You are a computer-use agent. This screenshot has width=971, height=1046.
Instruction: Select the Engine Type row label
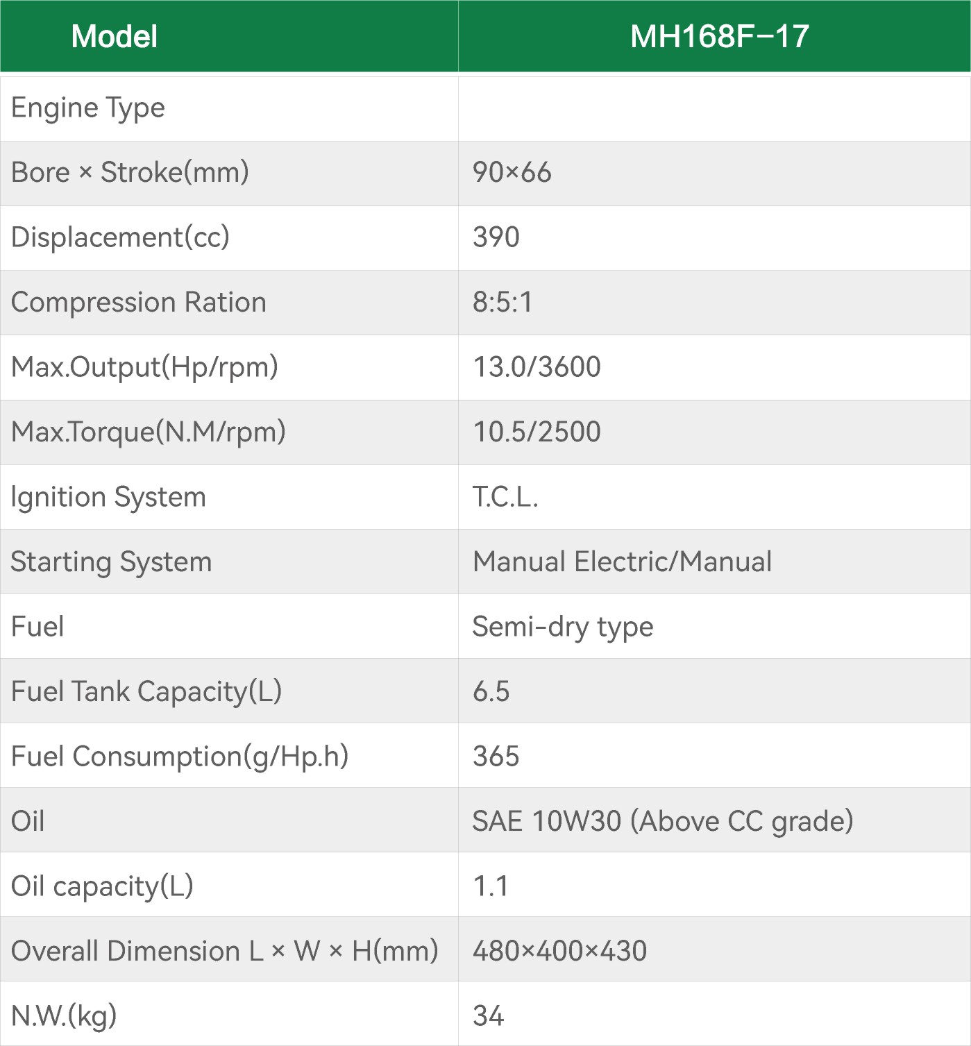tap(88, 108)
